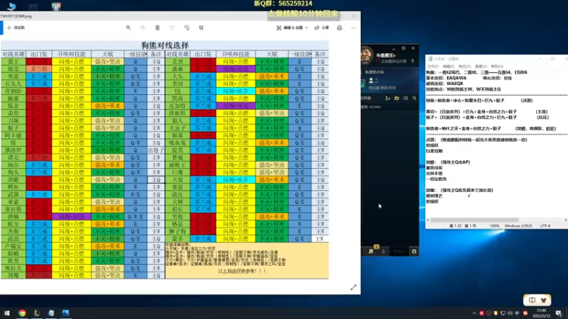Click the clock showing 21:46 in taskbar
Viewport: 568px width, 319px height.
pos(542,313)
